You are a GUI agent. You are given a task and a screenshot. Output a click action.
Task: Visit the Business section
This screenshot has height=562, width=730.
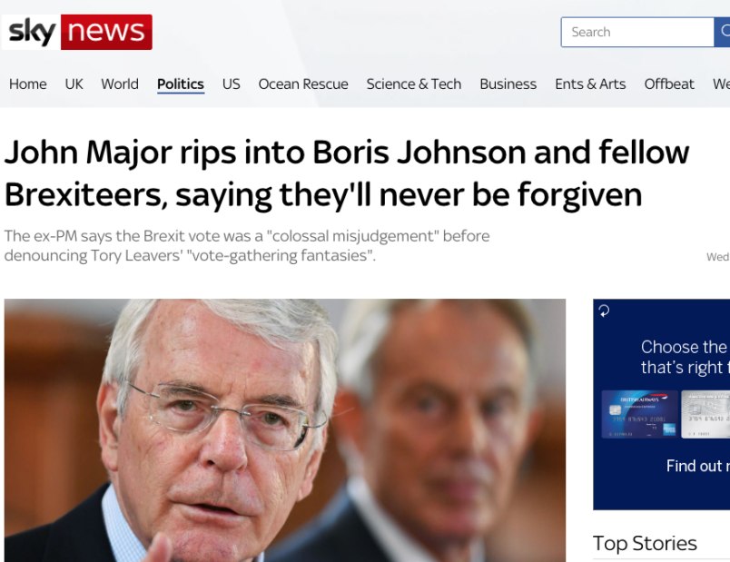[x=508, y=84]
